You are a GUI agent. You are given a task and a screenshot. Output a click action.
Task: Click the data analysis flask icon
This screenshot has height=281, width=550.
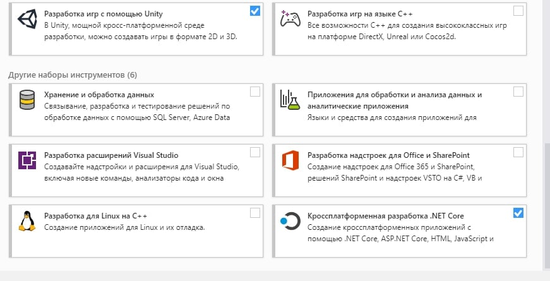pos(289,101)
